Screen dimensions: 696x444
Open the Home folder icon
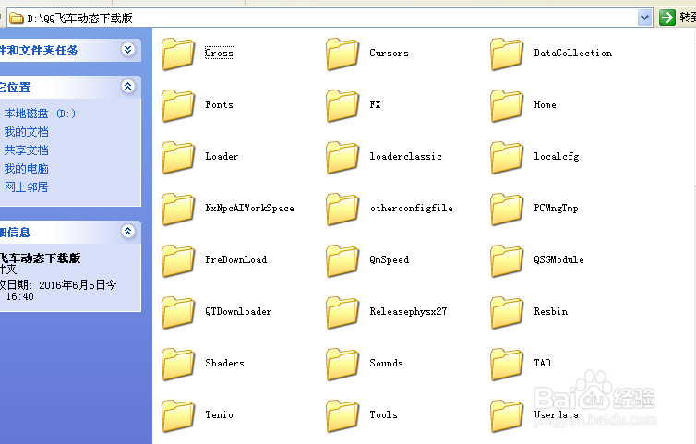point(507,105)
